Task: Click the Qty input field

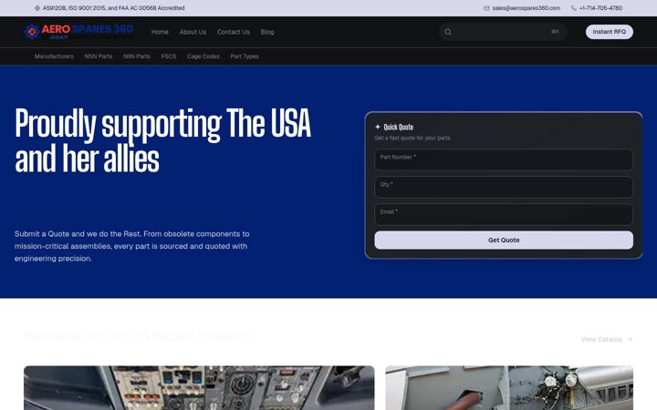Action: (504, 187)
